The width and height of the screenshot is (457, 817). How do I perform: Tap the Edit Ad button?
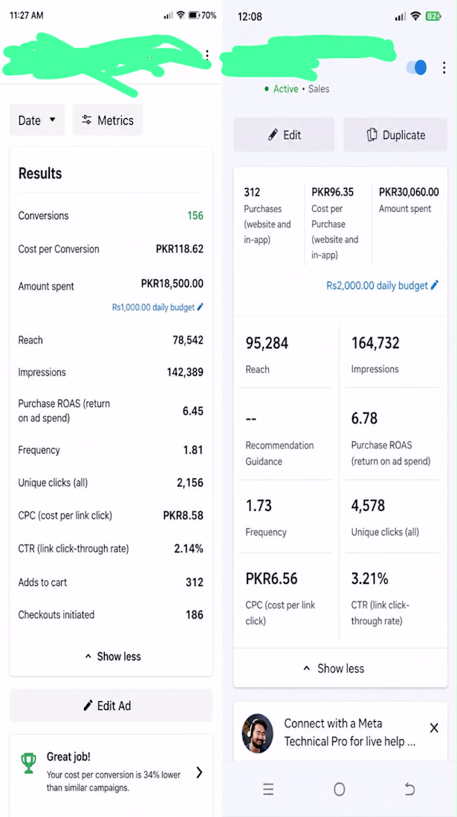coord(111,706)
